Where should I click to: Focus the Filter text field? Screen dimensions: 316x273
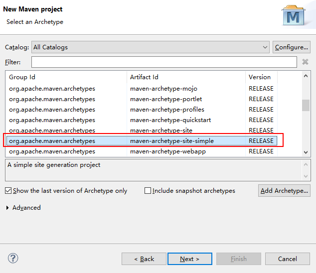[164, 62]
